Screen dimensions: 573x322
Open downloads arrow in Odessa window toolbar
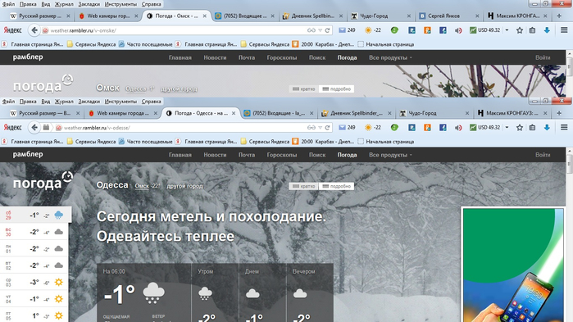point(547,128)
